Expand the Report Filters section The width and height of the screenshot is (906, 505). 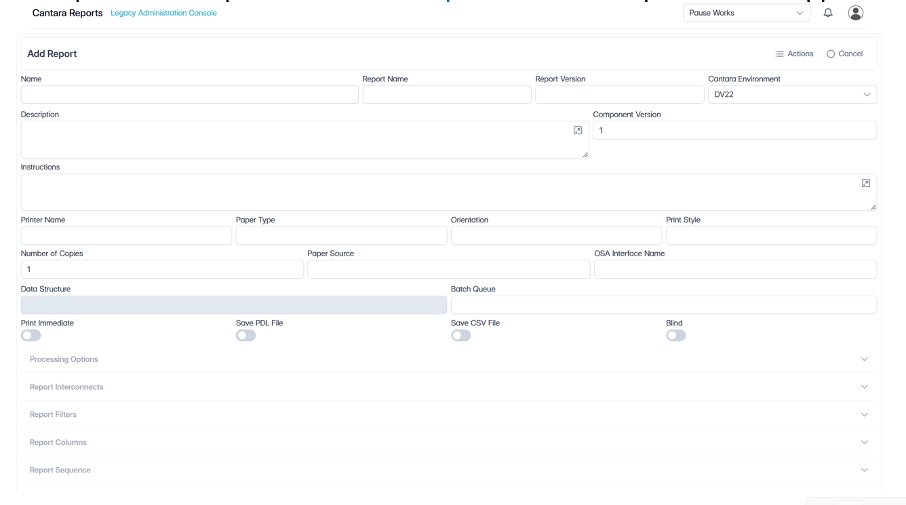(449, 415)
